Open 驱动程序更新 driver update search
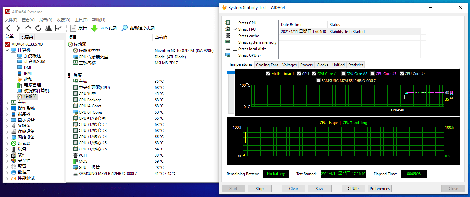 138,28
